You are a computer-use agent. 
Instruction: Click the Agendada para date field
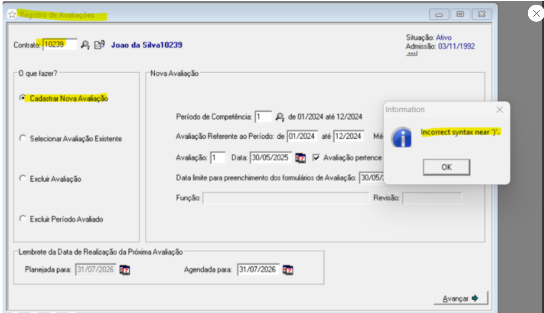coord(258,269)
